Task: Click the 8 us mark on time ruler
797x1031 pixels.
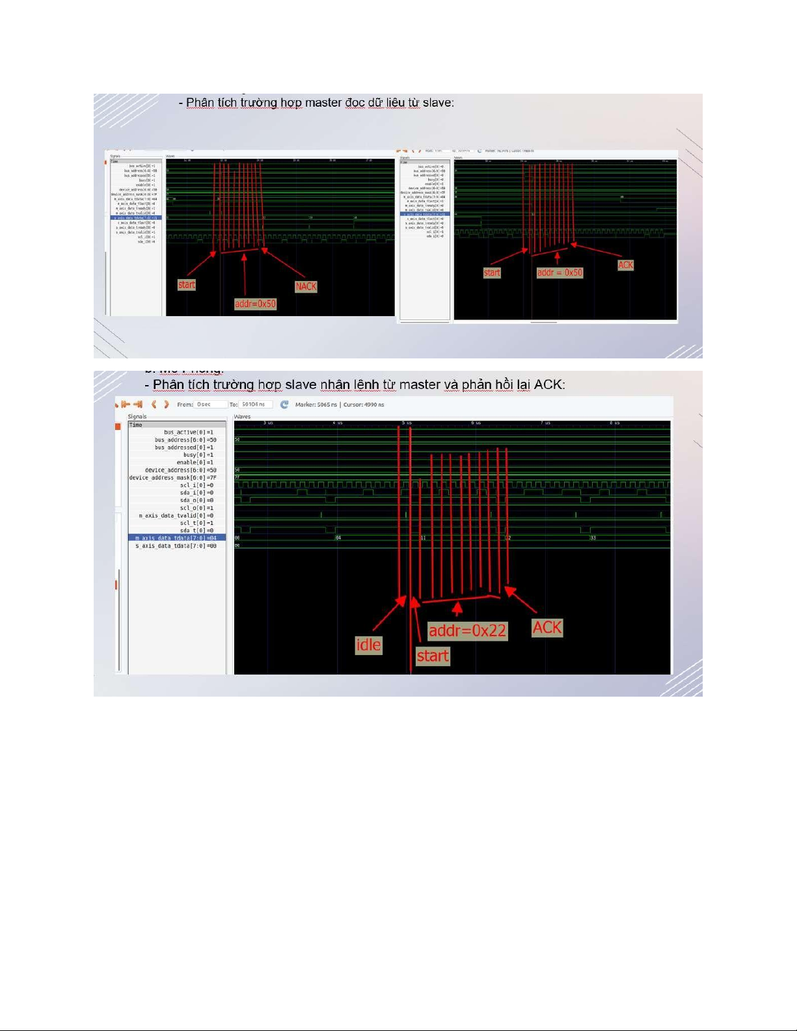Action: (x=615, y=423)
